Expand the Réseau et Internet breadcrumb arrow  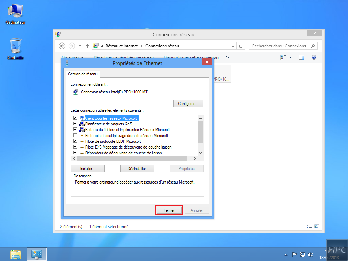point(142,46)
